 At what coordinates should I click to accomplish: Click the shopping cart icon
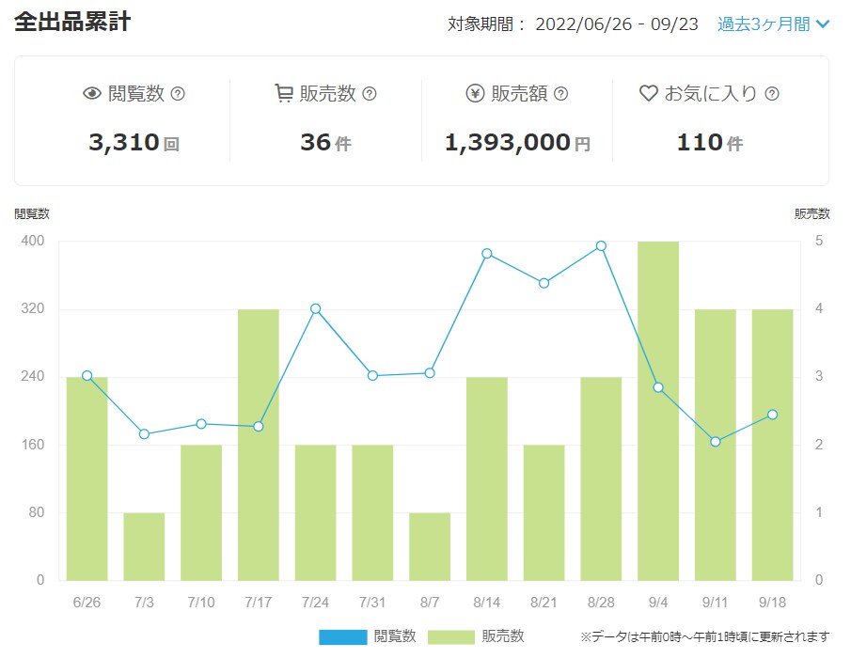283,93
